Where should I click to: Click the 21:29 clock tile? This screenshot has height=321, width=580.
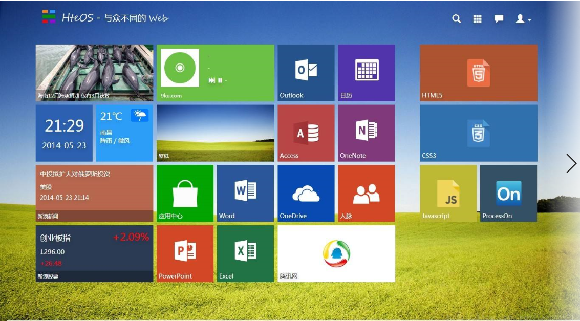(x=64, y=133)
